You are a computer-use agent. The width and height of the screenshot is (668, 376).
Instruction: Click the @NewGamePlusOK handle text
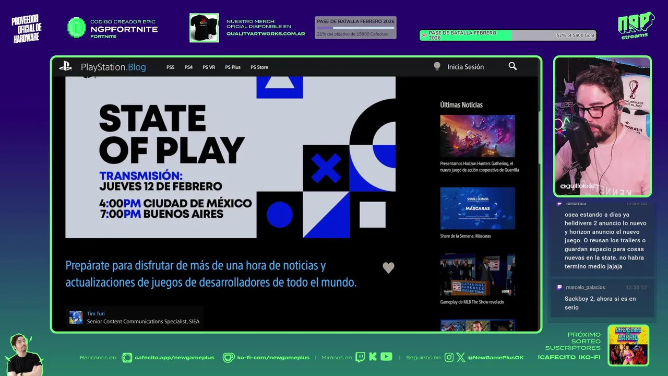pos(496,358)
